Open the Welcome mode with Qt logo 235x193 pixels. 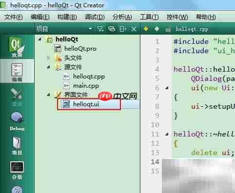[x=17, y=47]
